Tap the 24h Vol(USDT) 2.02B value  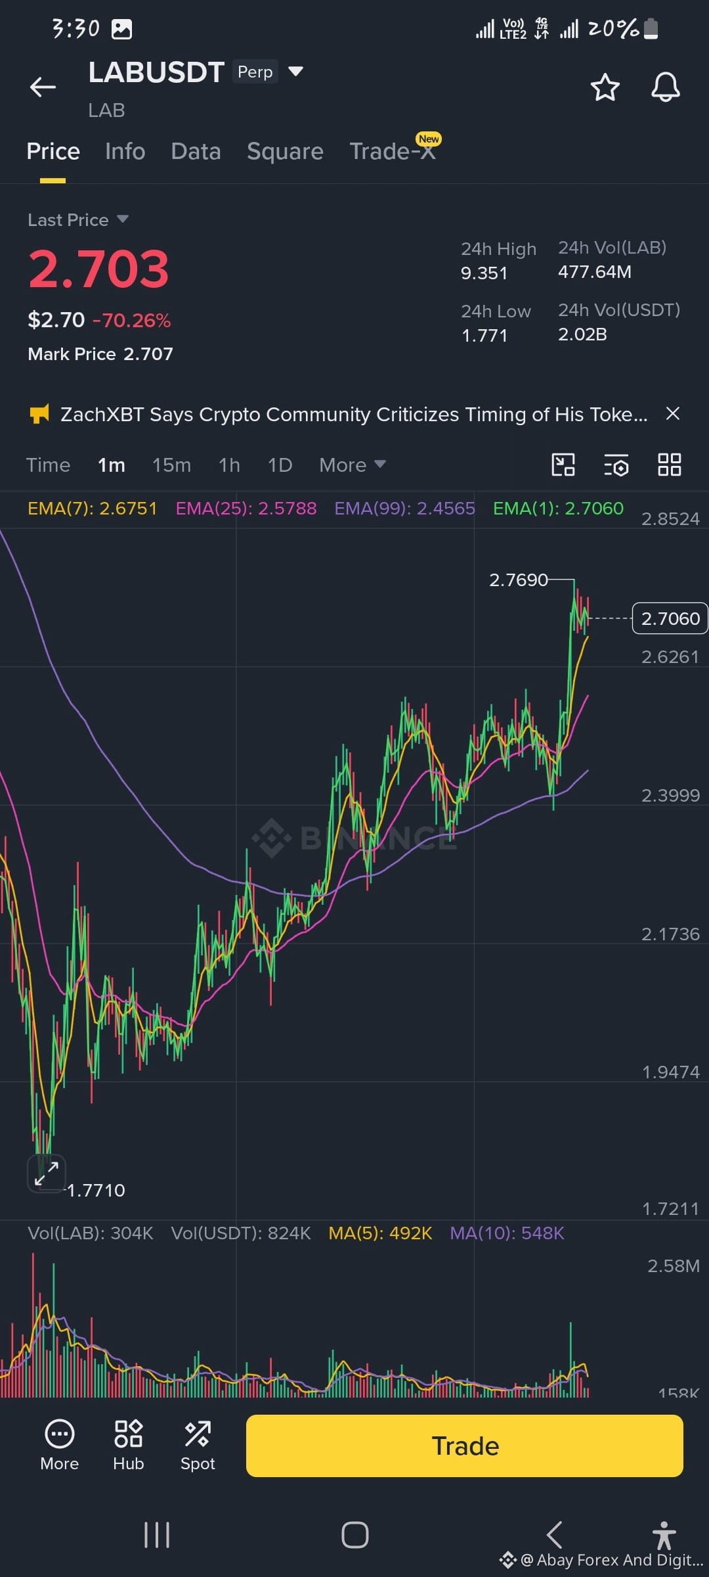582,334
